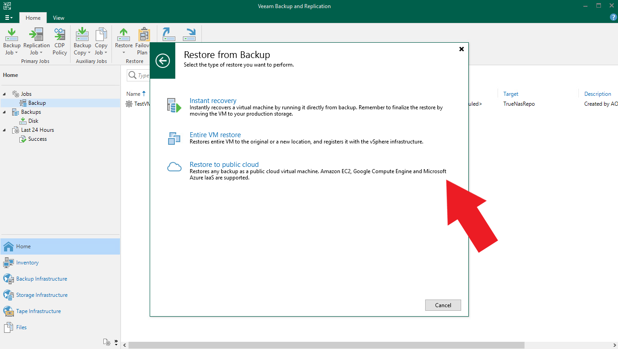Click the Failover Plan clipboard icon
The width and height of the screenshot is (618, 349).
pos(144,34)
